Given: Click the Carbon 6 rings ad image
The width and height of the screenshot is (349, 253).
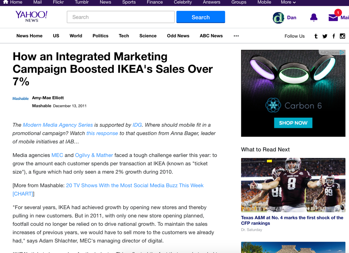Looking at the screenshot, I should (293, 93).
